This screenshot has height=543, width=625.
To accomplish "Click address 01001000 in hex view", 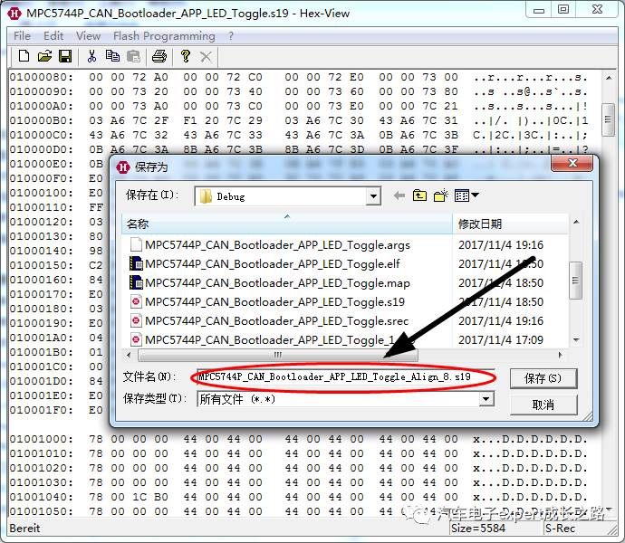I will [42, 439].
